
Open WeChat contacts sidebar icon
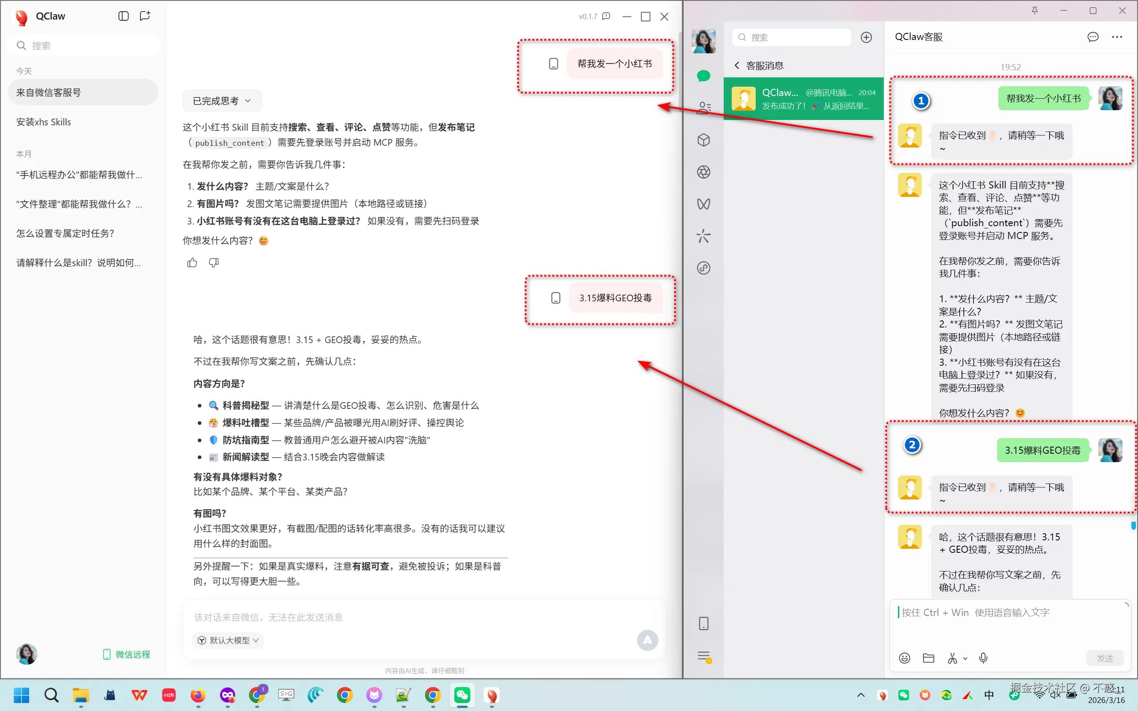pyautogui.click(x=704, y=108)
